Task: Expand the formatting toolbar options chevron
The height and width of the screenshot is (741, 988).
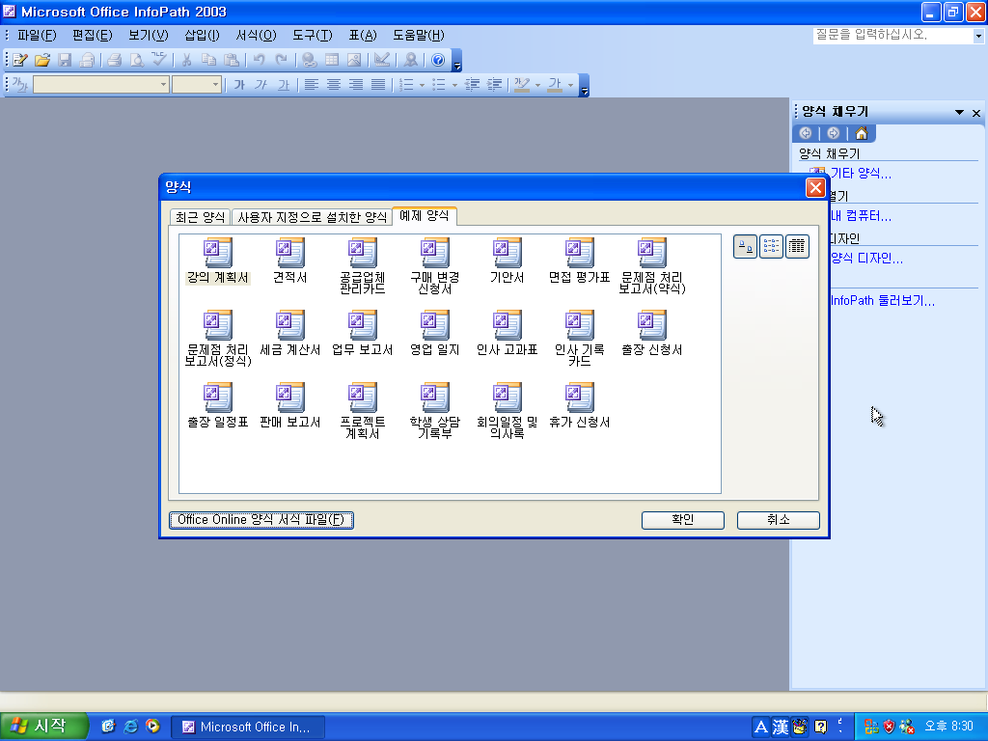Action: [585, 86]
